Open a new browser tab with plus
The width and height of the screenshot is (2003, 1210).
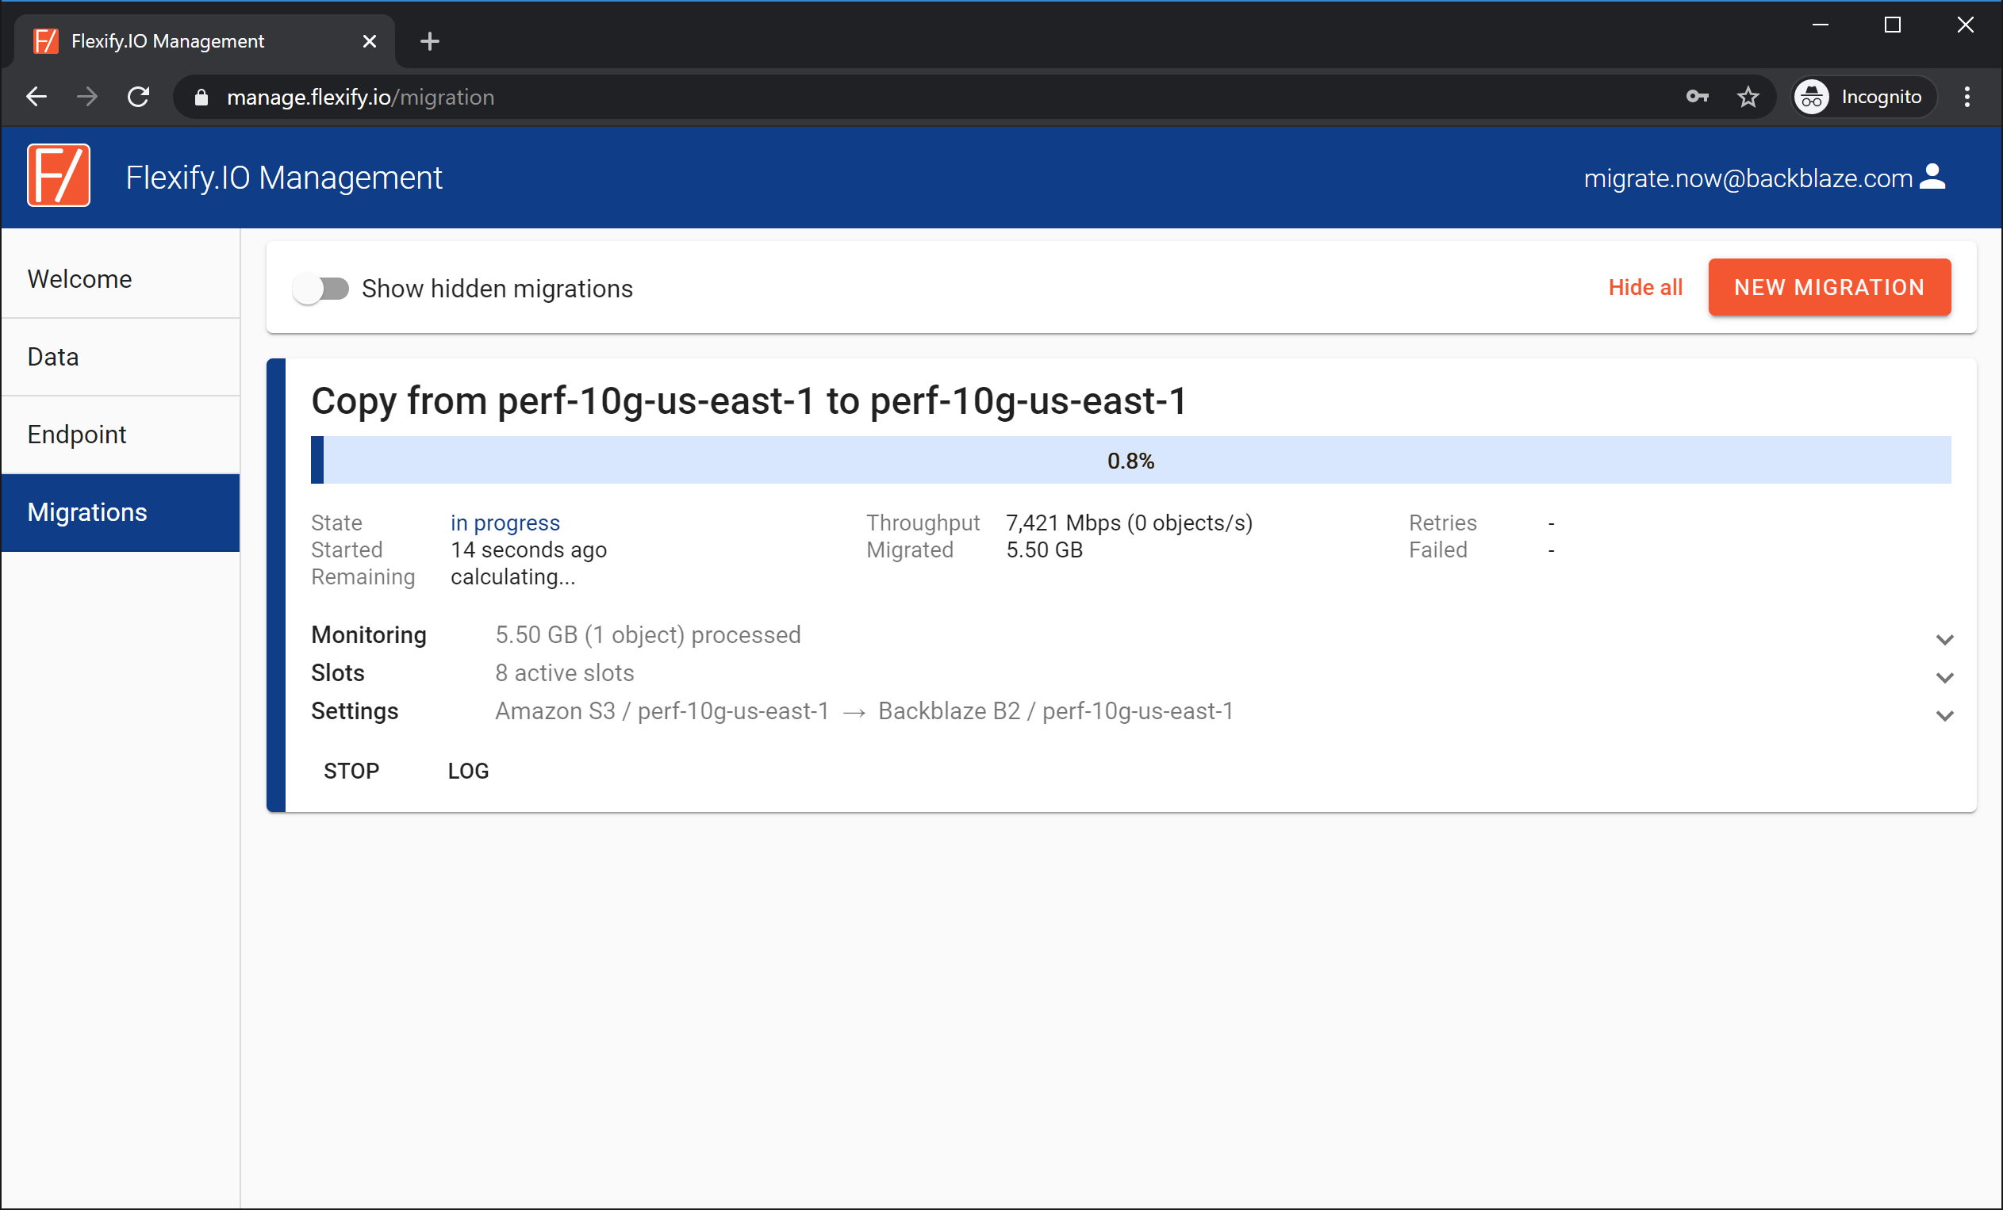430,41
